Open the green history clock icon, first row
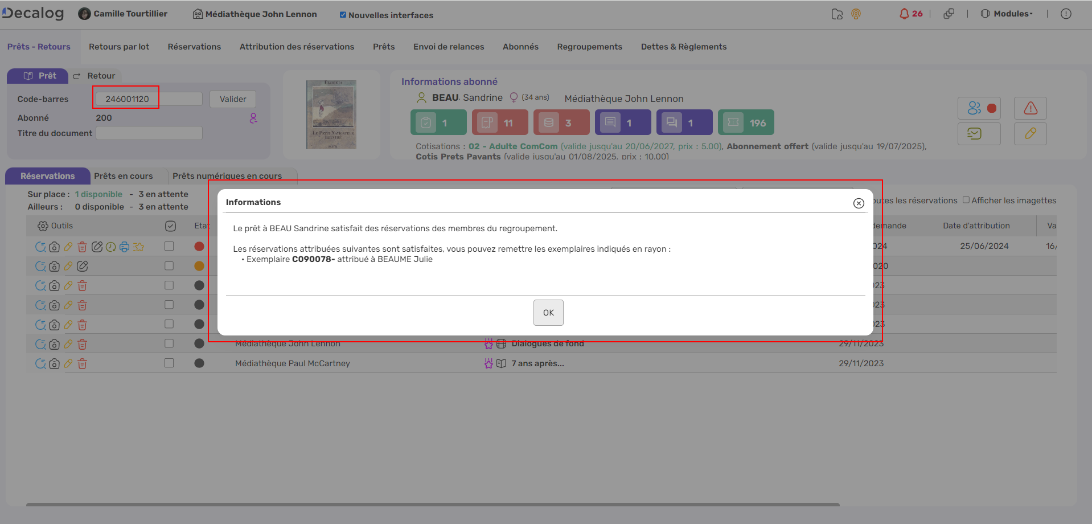Image resolution: width=1092 pixels, height=524 pixels. point(110,247)
